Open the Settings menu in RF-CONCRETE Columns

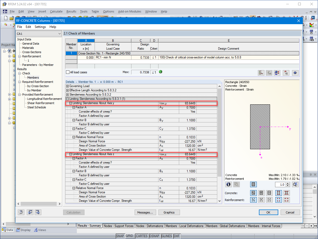(x=40, y=27)
